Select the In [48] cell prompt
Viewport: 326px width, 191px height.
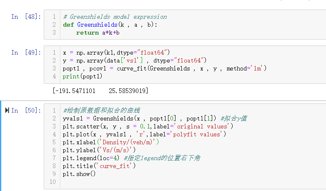tap(26, 17)
